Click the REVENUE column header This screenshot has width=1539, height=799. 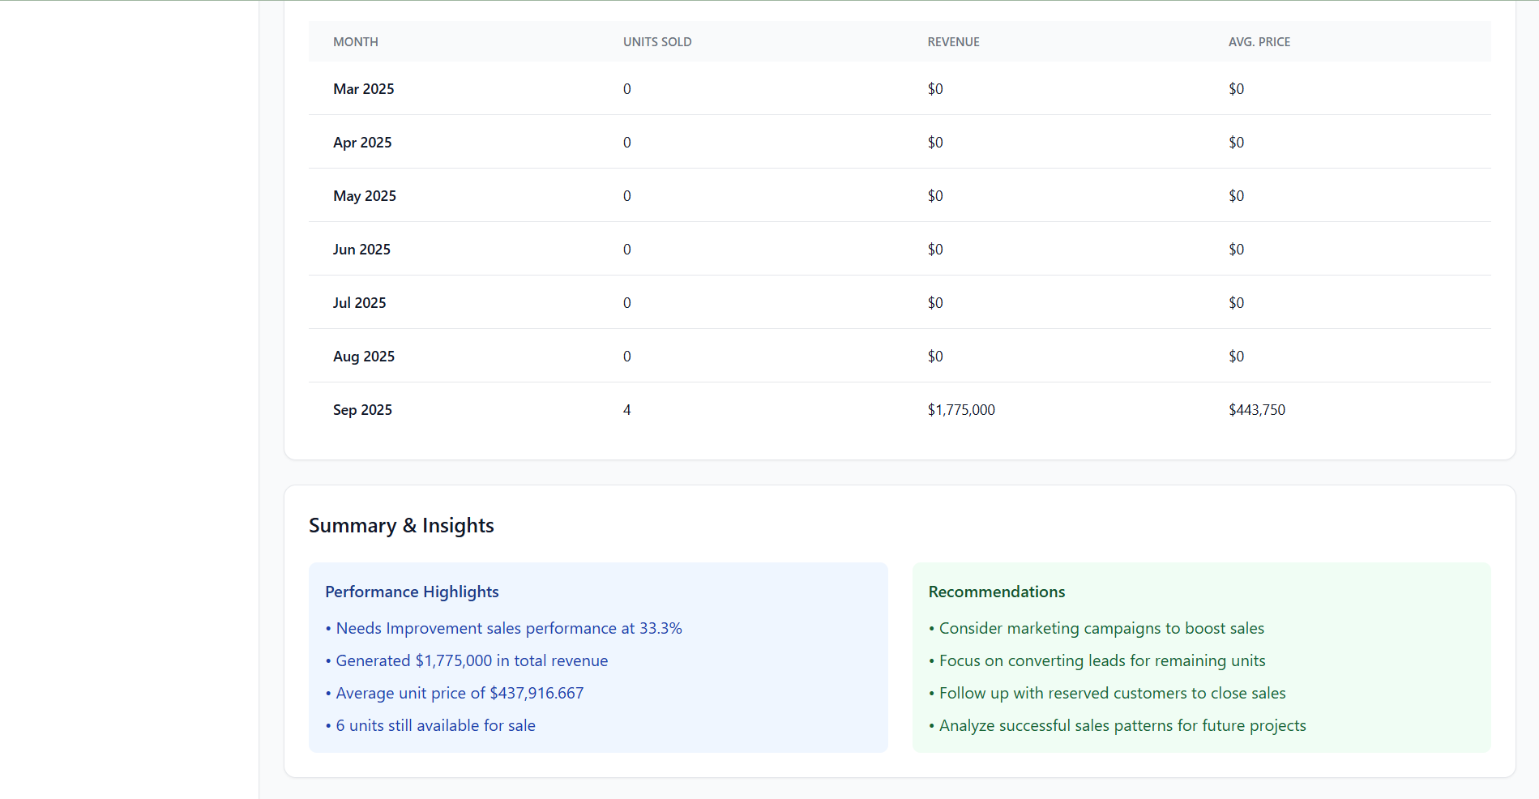[x=953, y=42]
